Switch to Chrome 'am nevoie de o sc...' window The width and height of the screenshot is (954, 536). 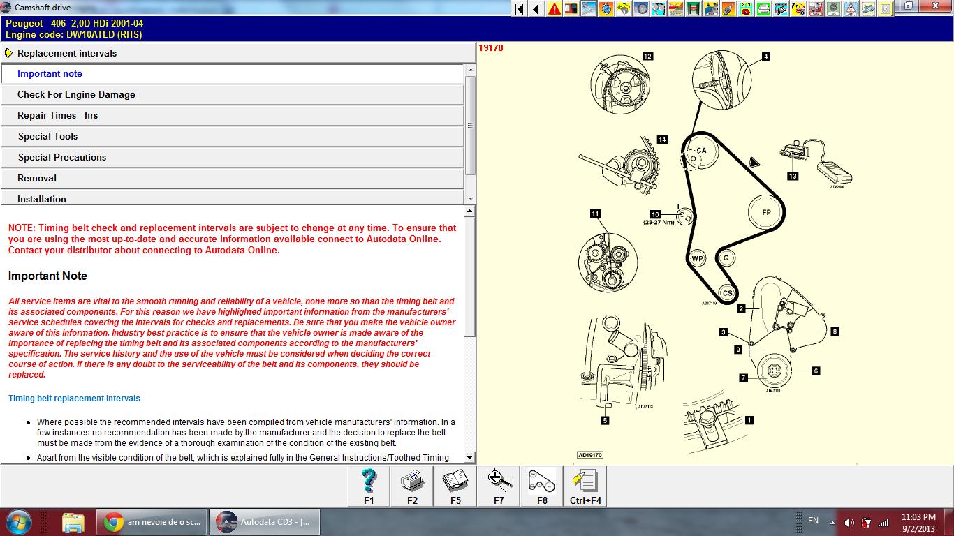(x=152, y=522)
